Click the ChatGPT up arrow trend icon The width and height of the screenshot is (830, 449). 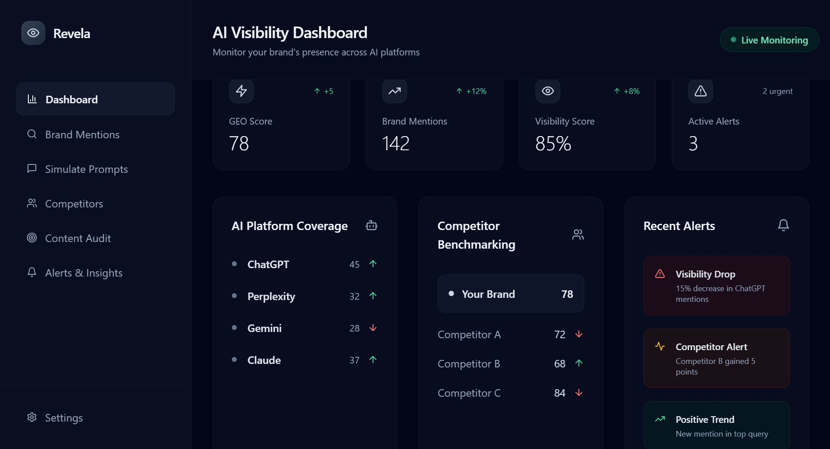point(373,264)
